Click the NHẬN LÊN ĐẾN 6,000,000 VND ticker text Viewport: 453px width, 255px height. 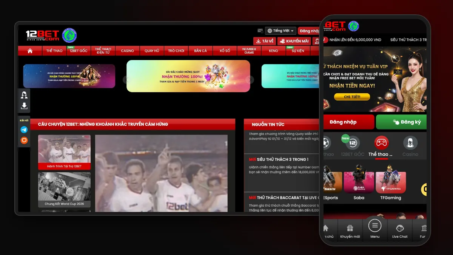coord(355,40)
